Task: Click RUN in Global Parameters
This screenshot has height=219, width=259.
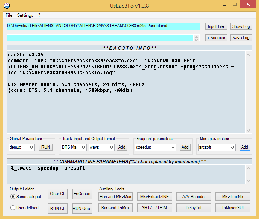Action: [x=46, y=147]
